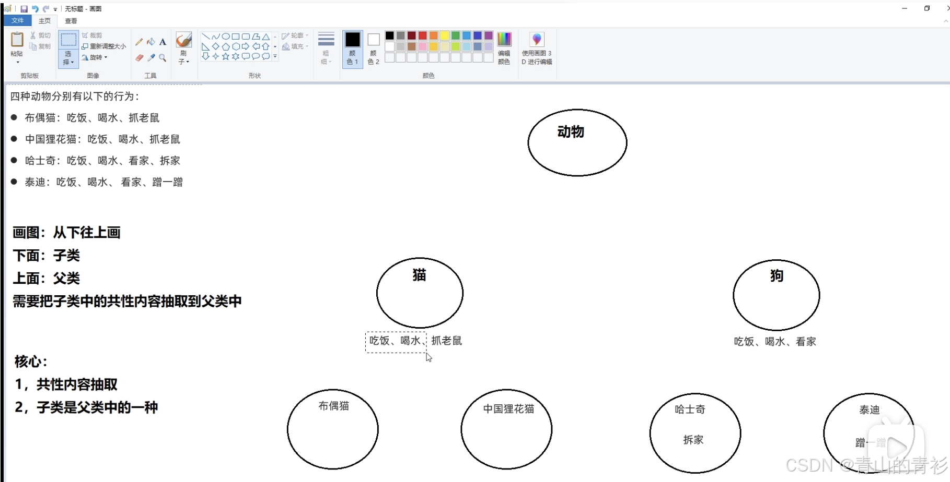
Task: Select the Color picker eyedropper tool
Action: [151, 58]
